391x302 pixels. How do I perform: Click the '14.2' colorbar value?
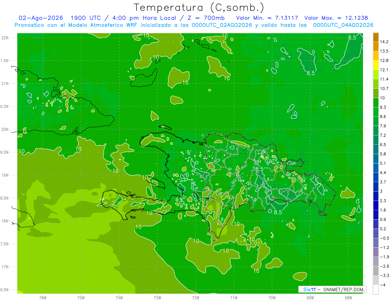(x=384, y=42)
